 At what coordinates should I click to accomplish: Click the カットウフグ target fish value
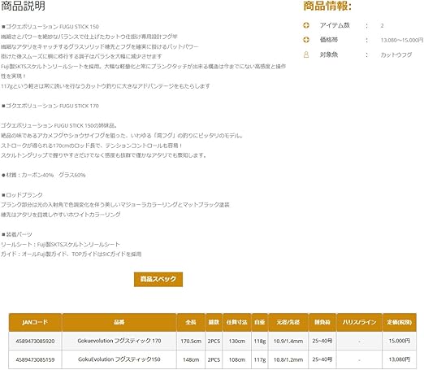[396, 54]
